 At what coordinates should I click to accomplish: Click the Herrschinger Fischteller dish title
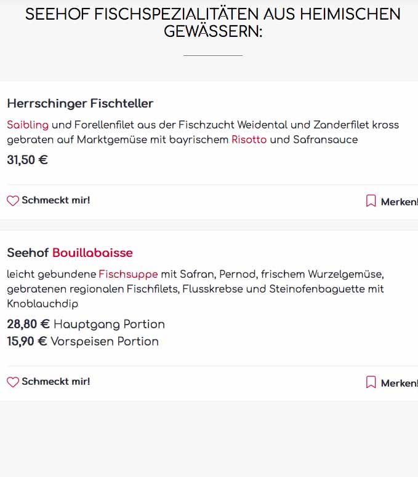[x=80, y=103]
